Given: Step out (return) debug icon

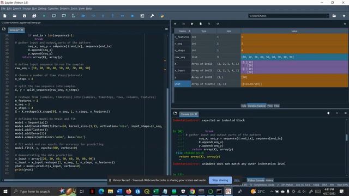Looking at the screenshot, I should click(x=113, y=16).
